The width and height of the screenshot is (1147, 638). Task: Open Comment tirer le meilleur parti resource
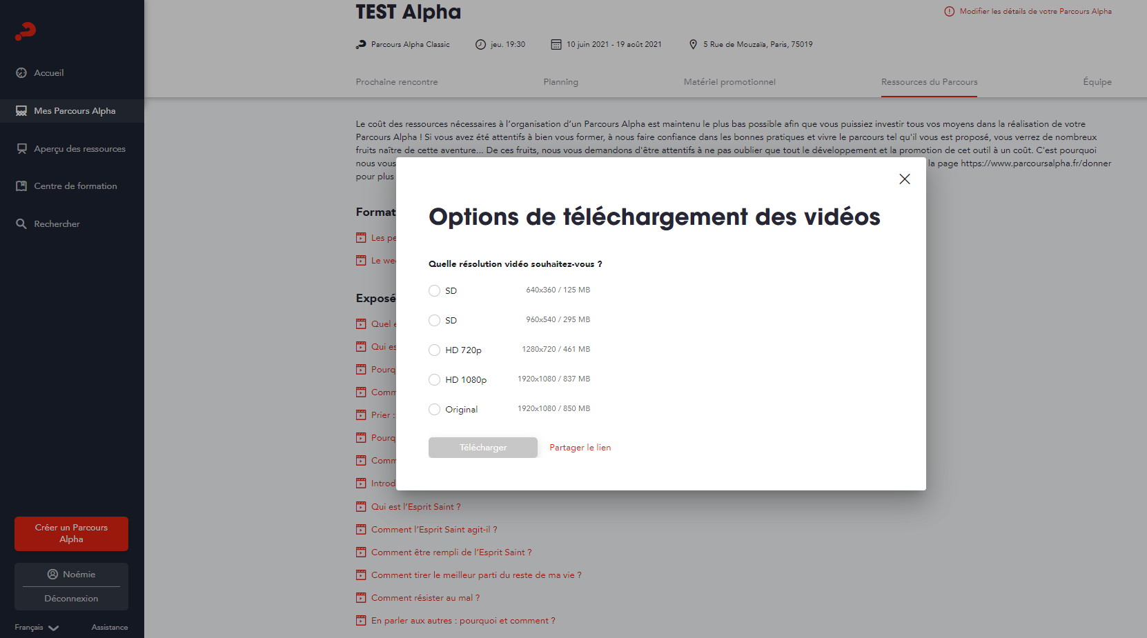(x=476, y=575)
